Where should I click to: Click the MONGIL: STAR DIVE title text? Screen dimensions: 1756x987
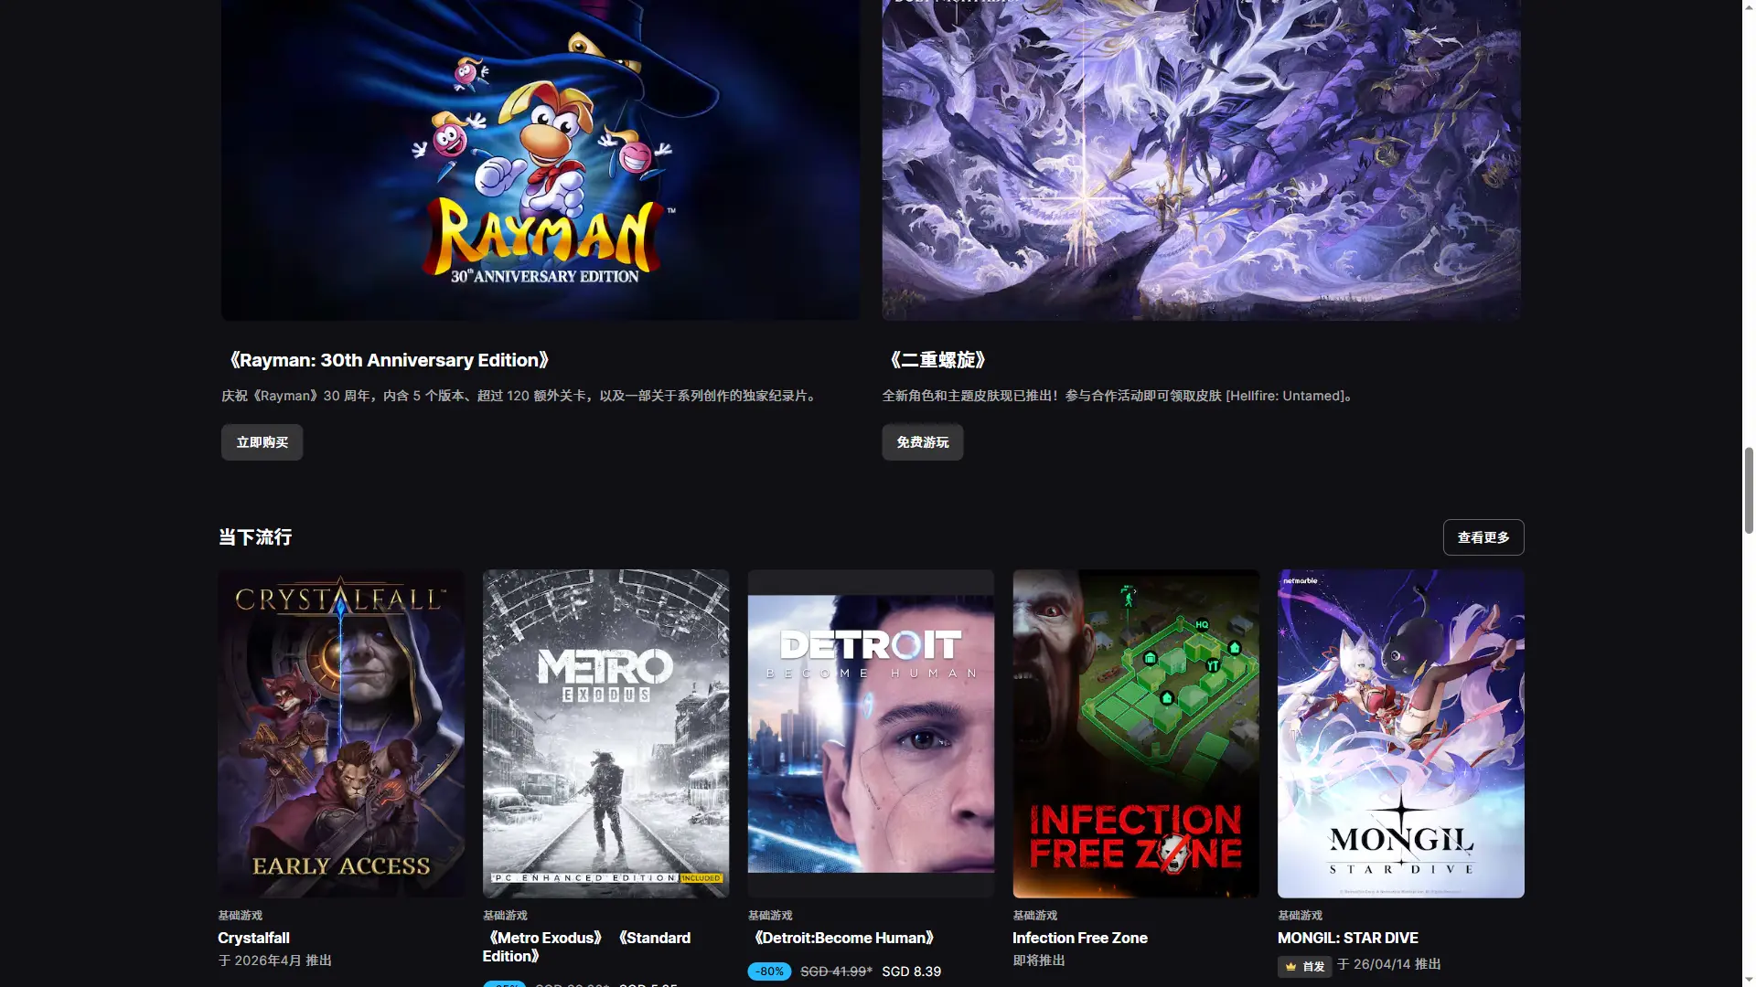click(1347, 938)
